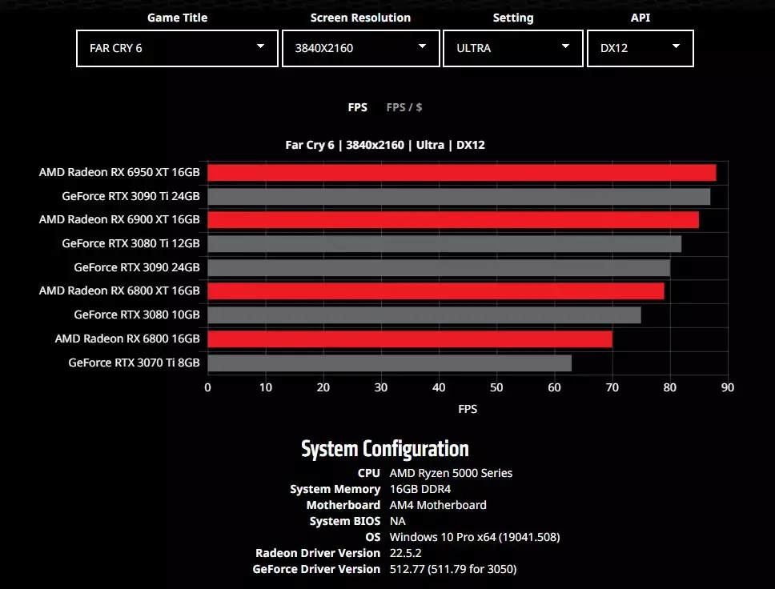775x589 pixels.
Task: Switch to the FPS / $ tab
Action: (x=404, y=107)
